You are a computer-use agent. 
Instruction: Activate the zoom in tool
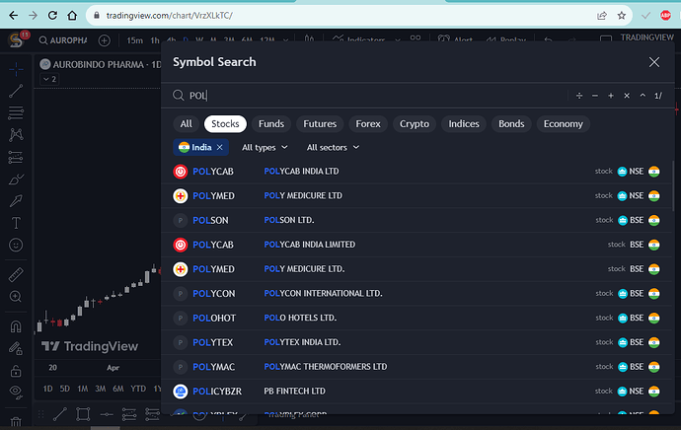16,297
